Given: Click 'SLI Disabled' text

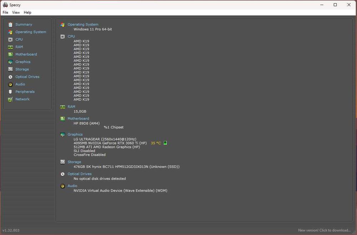Looking at the screenshot, I should pyautogui.click(x=84, y=151).
